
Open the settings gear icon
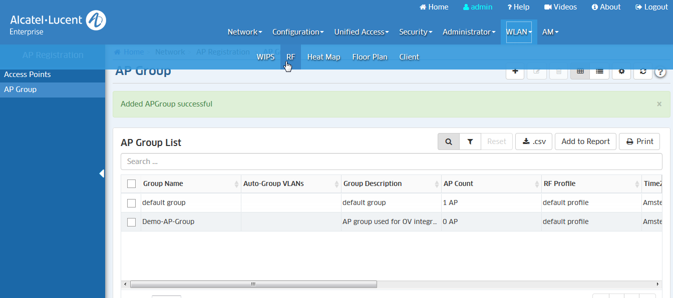click(x=621, y=71)
